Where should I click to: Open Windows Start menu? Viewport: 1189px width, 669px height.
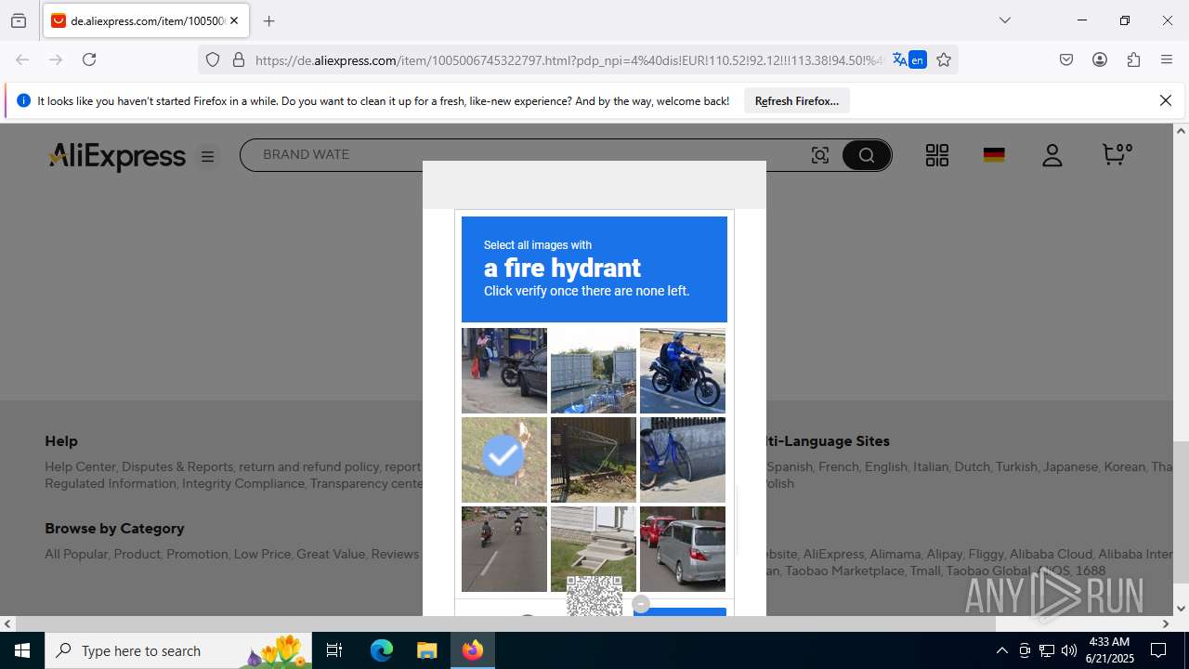22,650
